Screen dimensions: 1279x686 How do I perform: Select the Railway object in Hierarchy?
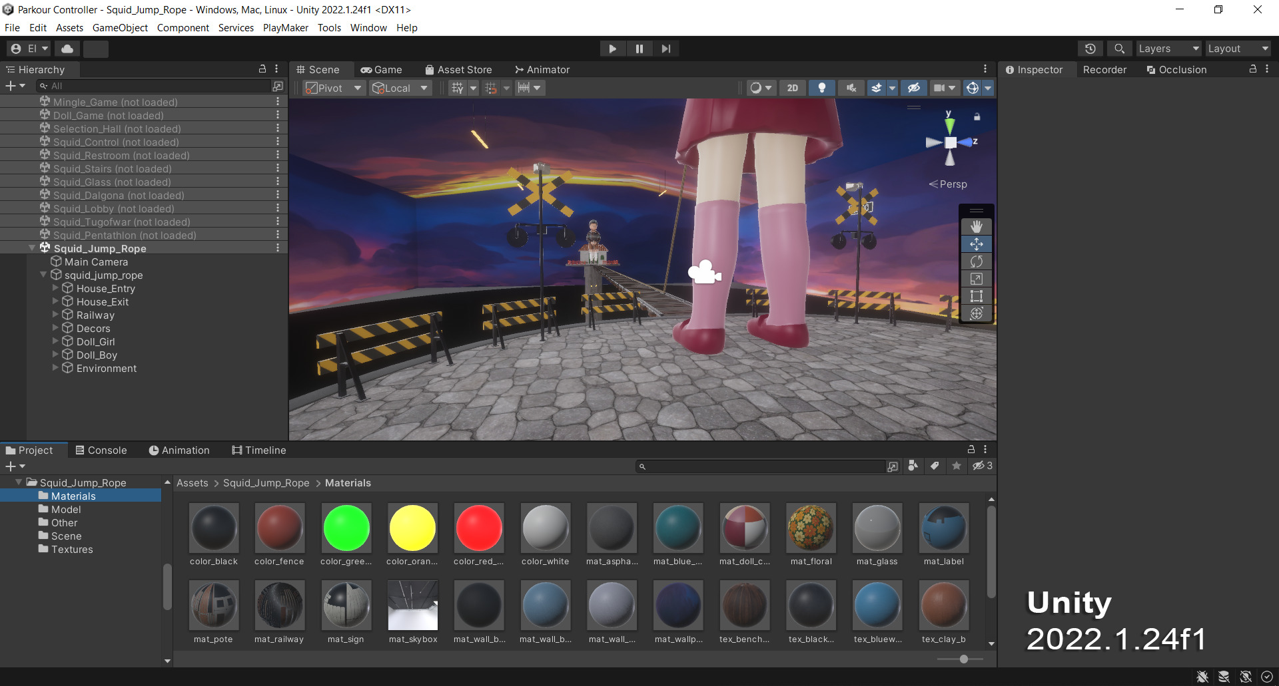pos(95,315)
